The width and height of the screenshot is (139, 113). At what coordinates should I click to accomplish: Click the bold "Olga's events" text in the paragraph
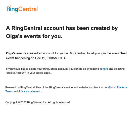[16, 53]
